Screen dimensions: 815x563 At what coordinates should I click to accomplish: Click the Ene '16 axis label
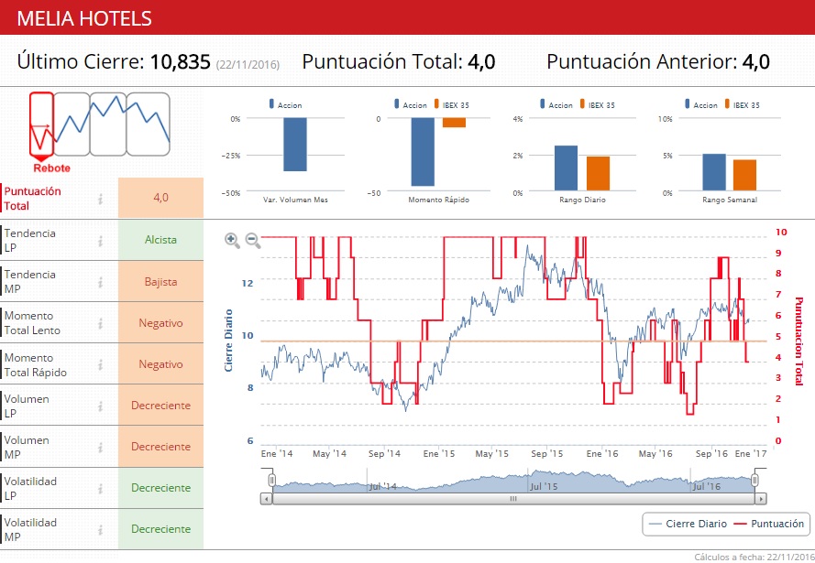602,453
